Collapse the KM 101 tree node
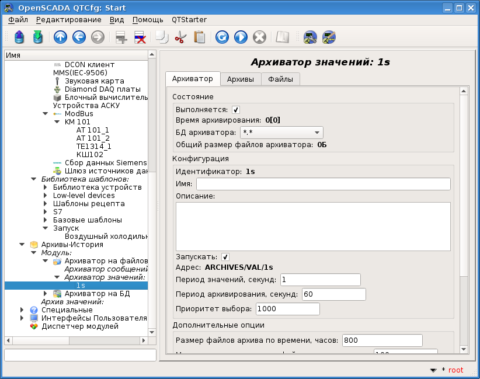Screen dimensions: 480x379 pyautogui.click(x=57, y=122)
